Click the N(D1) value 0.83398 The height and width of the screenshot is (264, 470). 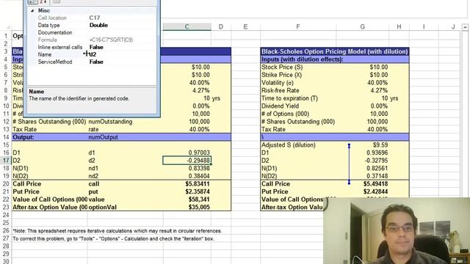(x=199, y=168)
